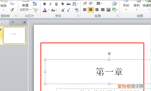Viewport: 151px width, 91px height.
Task: Click the bottom-left round sizing handle
Action: click(x=45, y=84)
